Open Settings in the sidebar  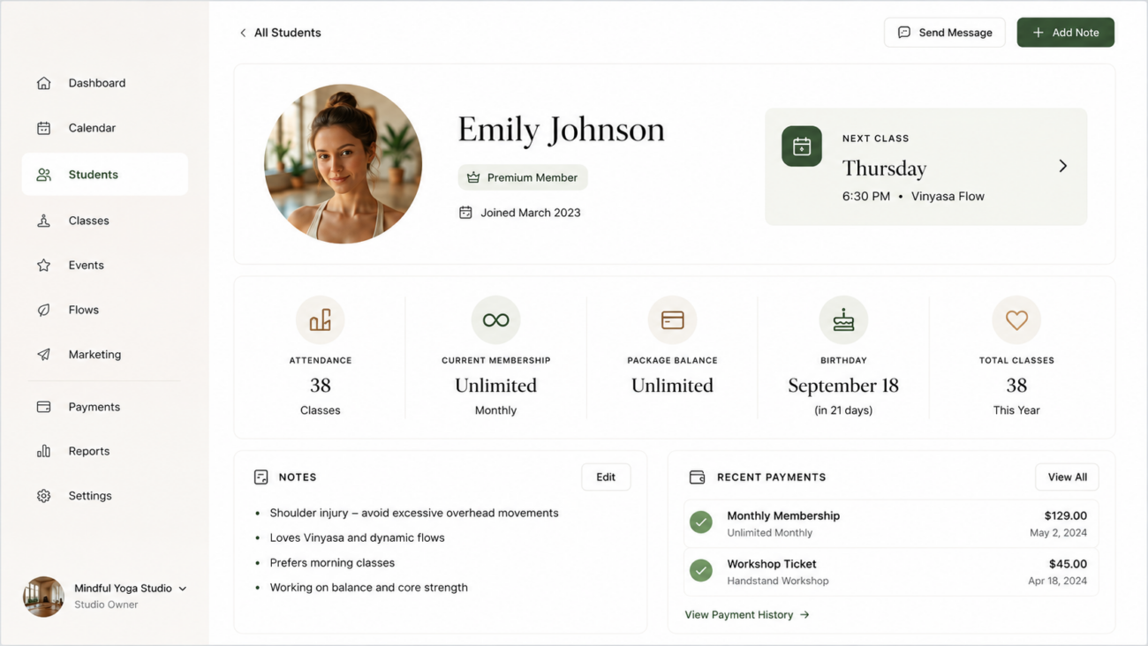coord(105,496)
